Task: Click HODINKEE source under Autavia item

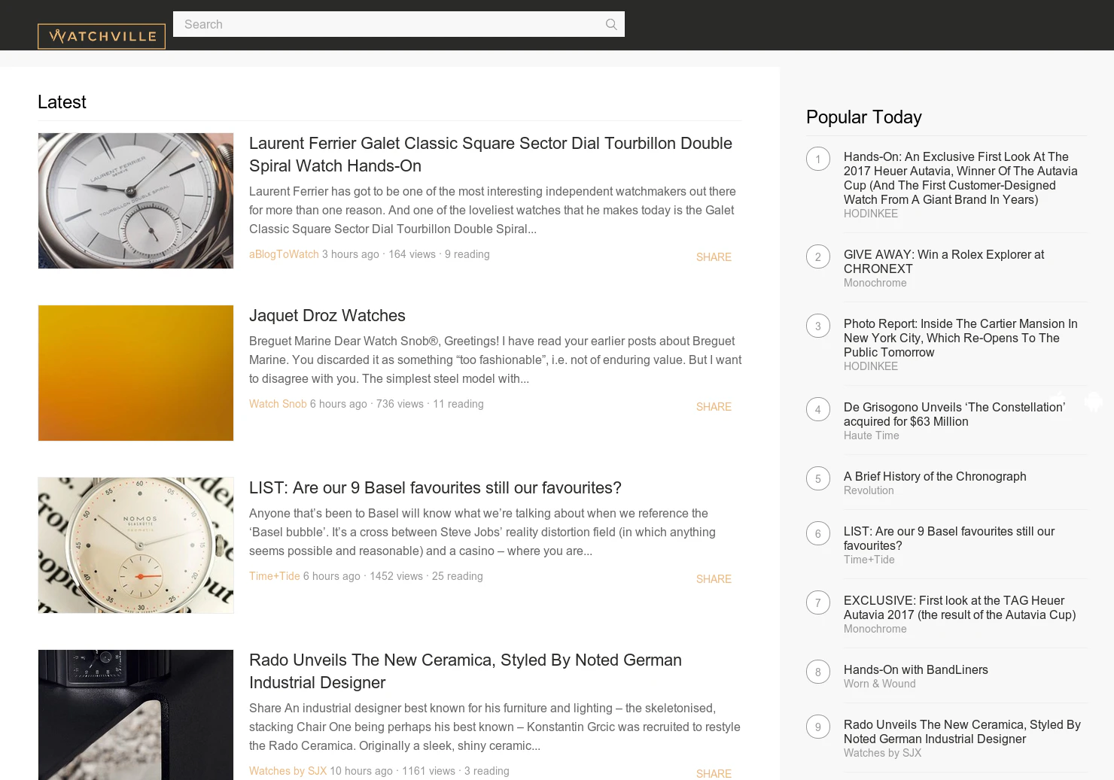Action: pyautogui.click(x=871, y=214)
